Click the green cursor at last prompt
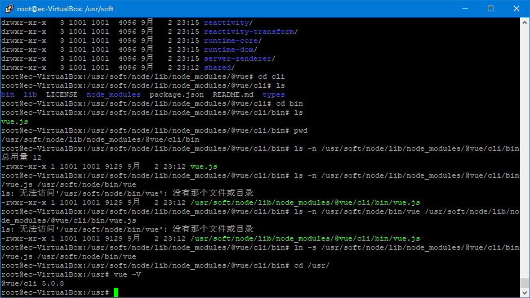The width and height of the screenshot is (530, 298). pos(116,292)
